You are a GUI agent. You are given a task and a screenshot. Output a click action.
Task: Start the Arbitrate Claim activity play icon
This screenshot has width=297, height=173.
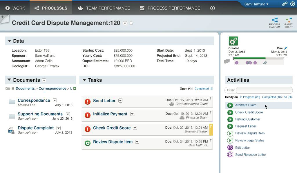coord(230,105)
